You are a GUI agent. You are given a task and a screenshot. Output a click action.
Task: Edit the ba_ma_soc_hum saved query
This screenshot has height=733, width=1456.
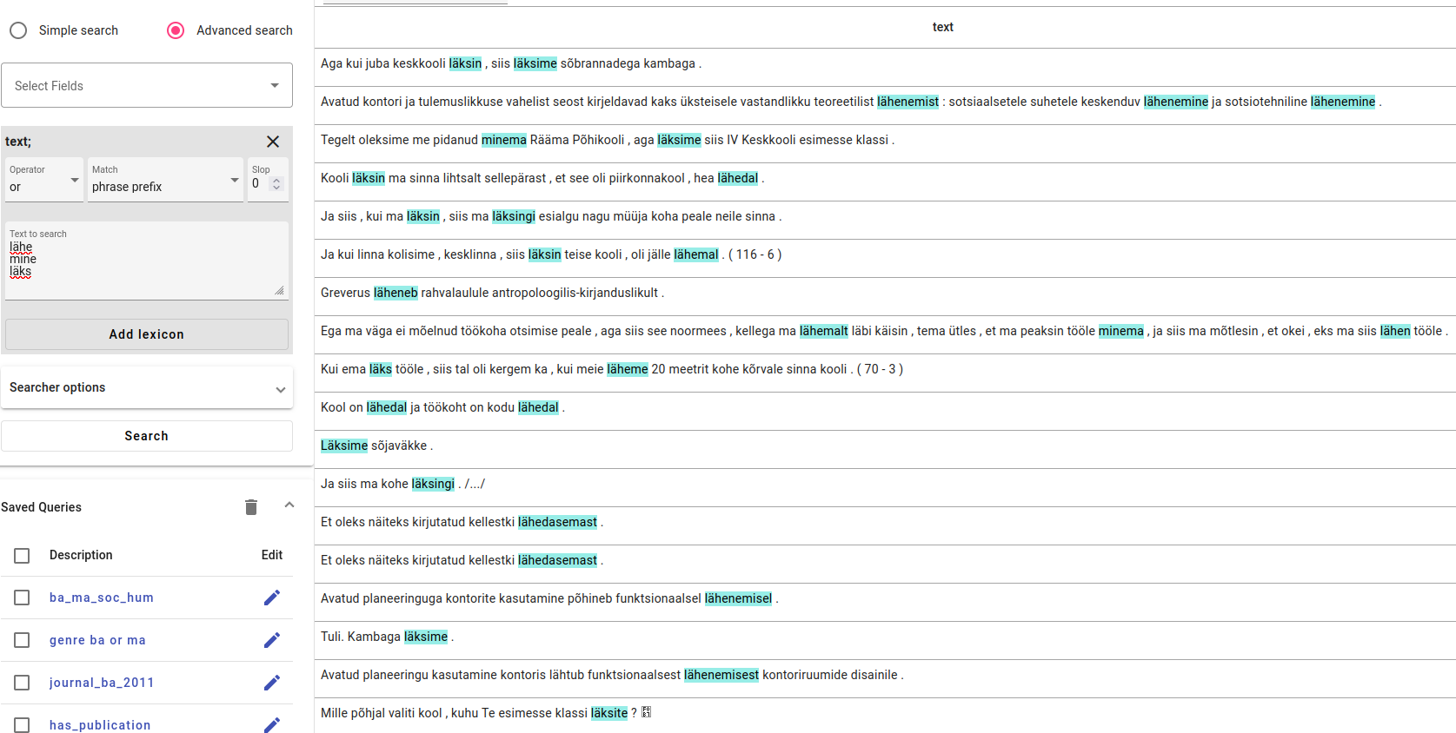tap(272, 598)
